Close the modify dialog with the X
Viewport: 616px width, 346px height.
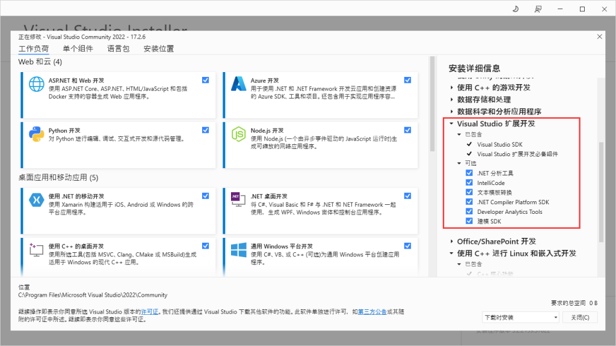pyautogui.click(x=600, y=37)
